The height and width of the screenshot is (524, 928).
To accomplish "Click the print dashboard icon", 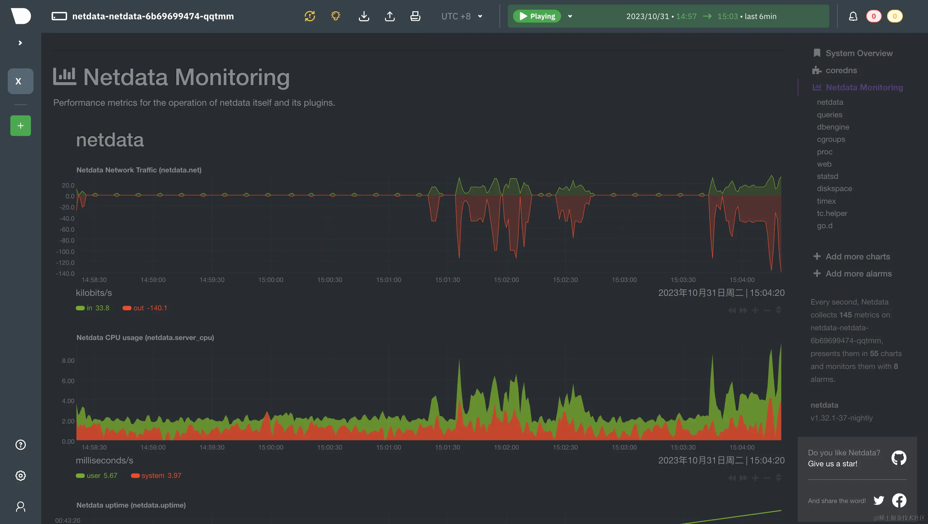I will 415,16.
